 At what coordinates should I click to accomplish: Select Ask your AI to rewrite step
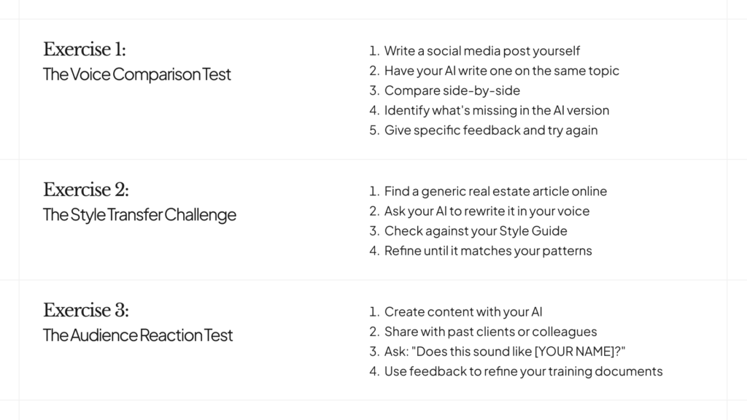(487, 211)
